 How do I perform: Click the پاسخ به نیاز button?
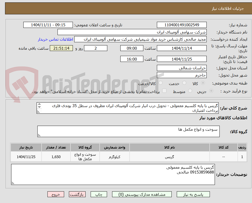[x=193, y=194]
